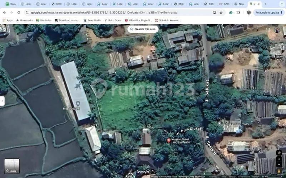Viewport: 286px width, 178px height.
Task: Switch to the 6688 tab
Action: [x=57, y=4]
